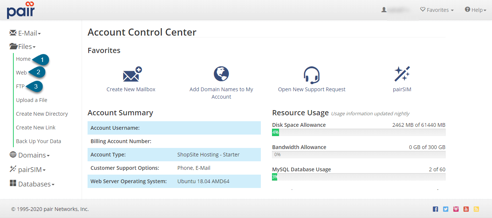
Task: Click the Disk Space Allowance progress bar
Action: point(358,132)
